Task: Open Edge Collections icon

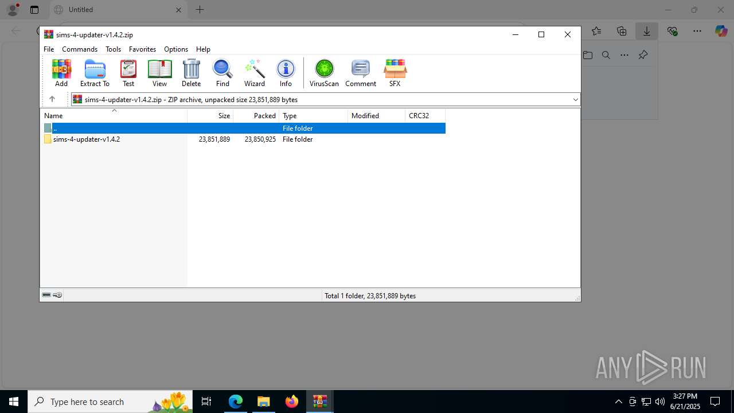Action: pos(622,31)
